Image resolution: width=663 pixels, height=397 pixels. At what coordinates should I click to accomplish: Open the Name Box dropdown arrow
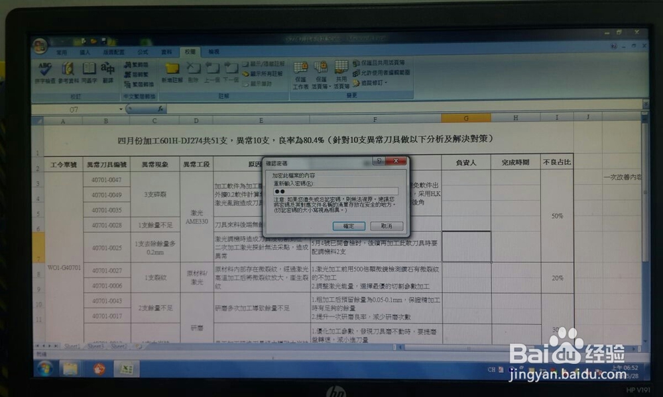tap(121, 109)
